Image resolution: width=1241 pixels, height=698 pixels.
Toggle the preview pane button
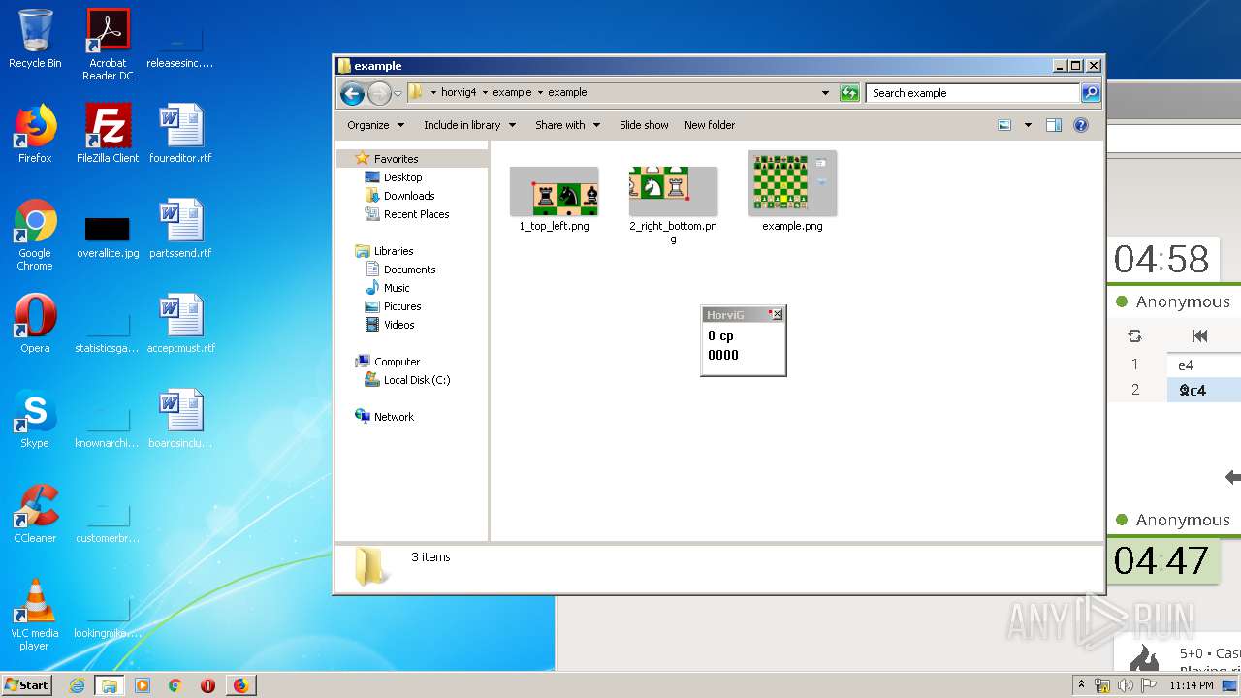pos(1054,125)
